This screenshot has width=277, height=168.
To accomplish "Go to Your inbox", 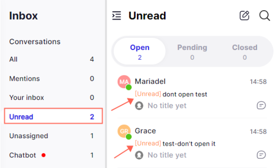I will coord(52,97).
